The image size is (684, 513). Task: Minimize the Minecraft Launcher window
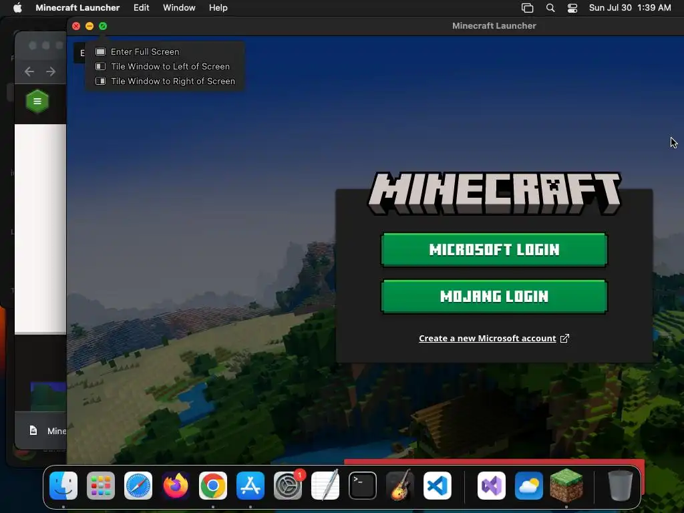[x=90, y=26]
